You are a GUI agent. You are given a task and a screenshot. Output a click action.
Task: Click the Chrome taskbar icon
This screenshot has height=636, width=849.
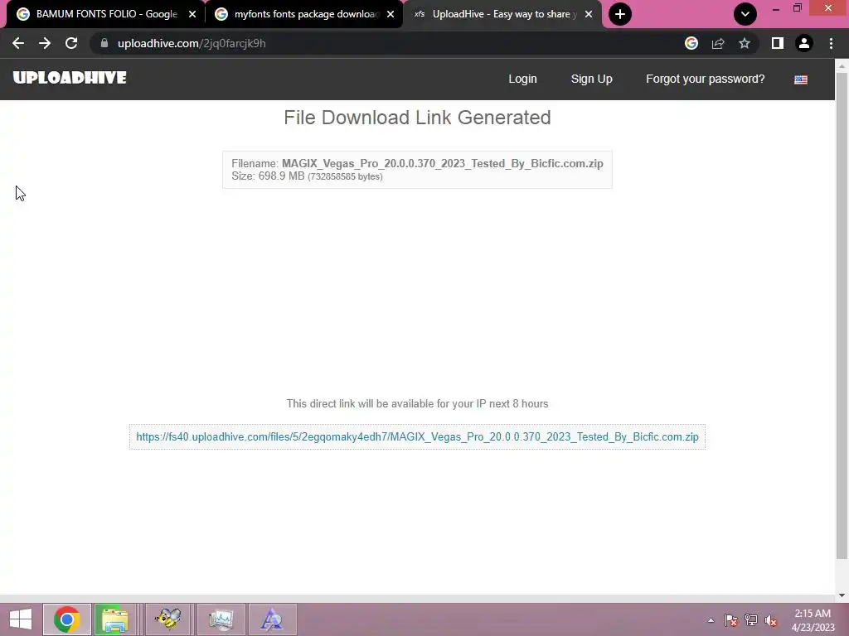(66, 619)
